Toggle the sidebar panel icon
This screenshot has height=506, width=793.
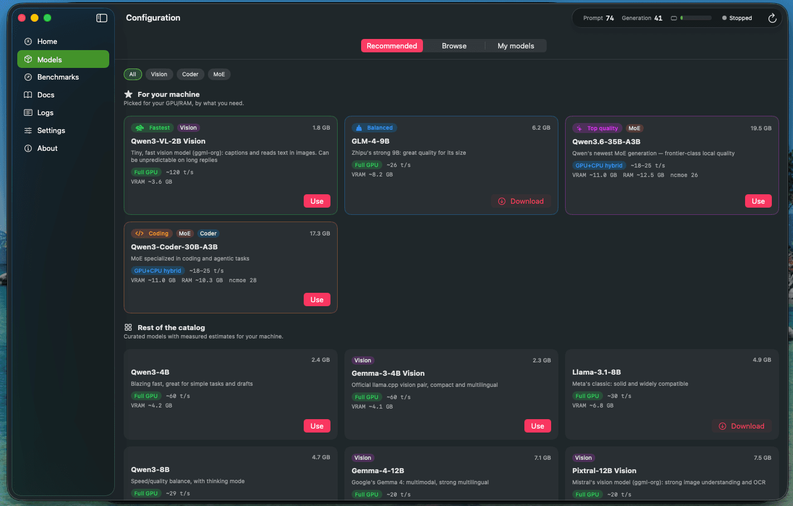[101, 18]
